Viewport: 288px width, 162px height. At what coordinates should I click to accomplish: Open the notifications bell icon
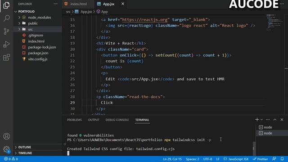(x=282, y=159)
